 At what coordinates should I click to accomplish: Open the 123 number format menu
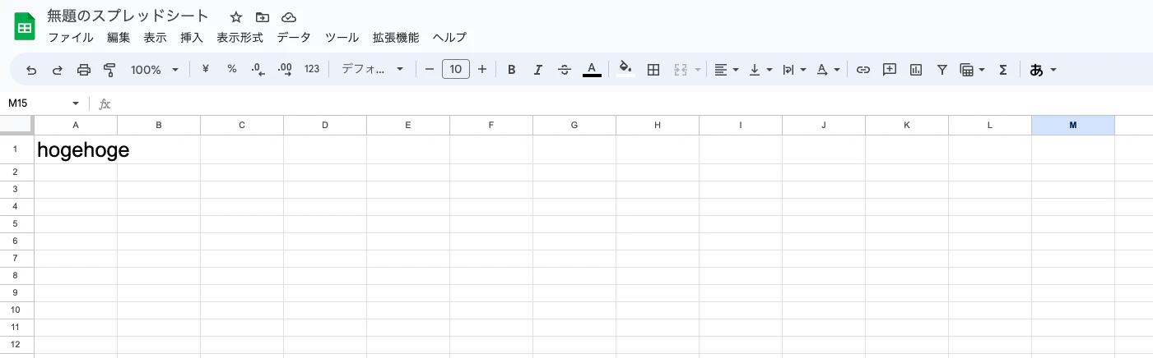312,69
